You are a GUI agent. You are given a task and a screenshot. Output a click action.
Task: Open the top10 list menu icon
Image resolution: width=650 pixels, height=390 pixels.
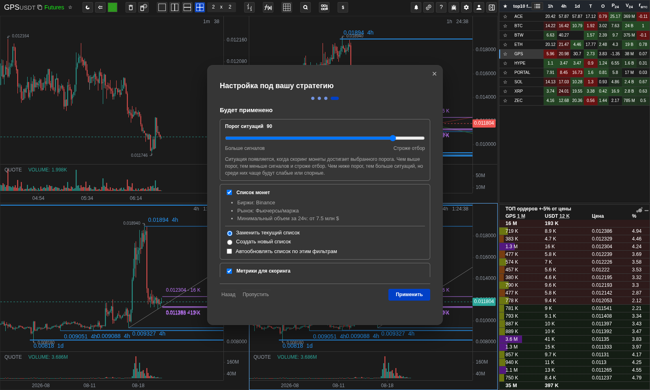(537, 6)
